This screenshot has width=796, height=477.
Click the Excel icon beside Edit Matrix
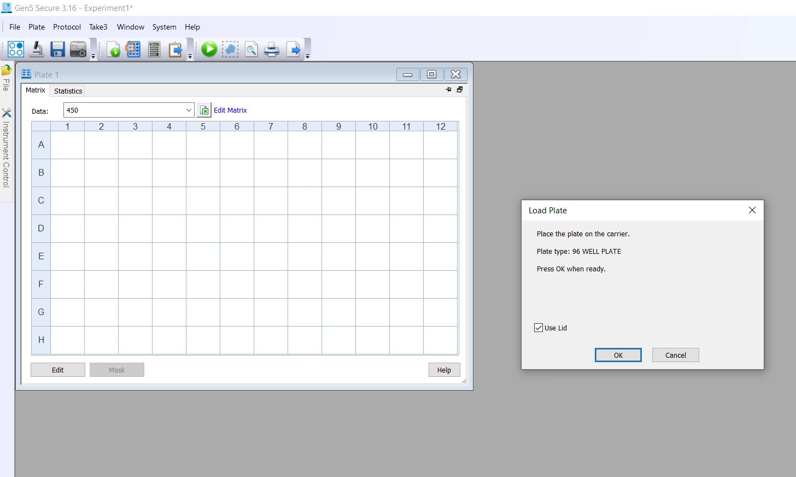[204, 110]
